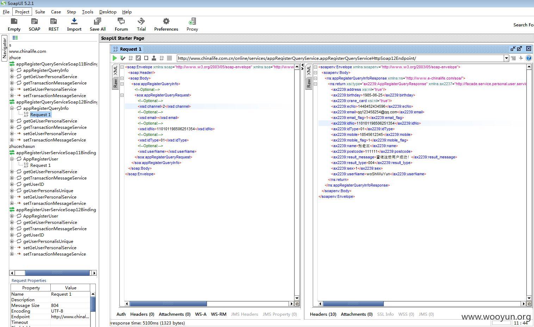The height and width of the screenshot is (327, 534).
Task: Open response Attachments (0) tab
Action: 357,314
